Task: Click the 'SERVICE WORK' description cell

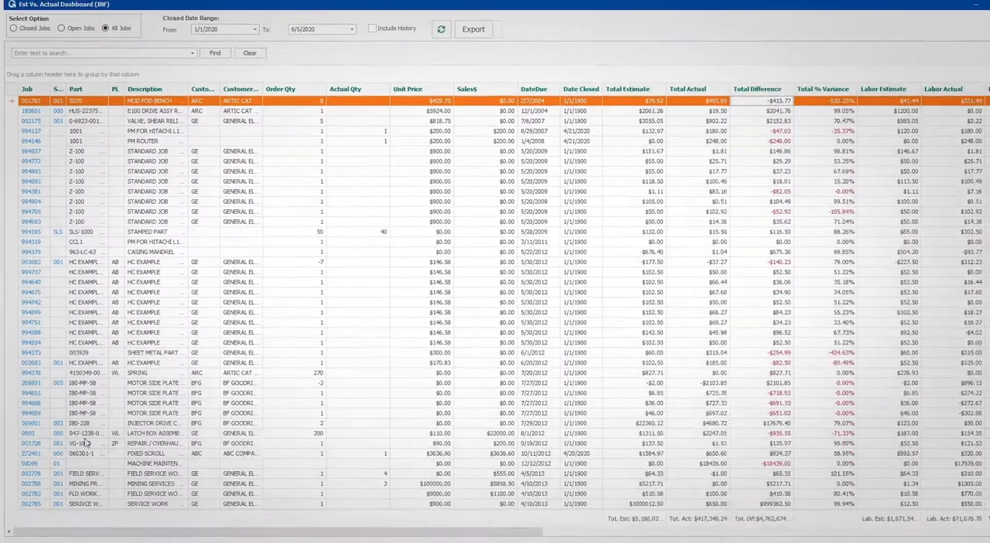Action: click(x=156, y=504)
